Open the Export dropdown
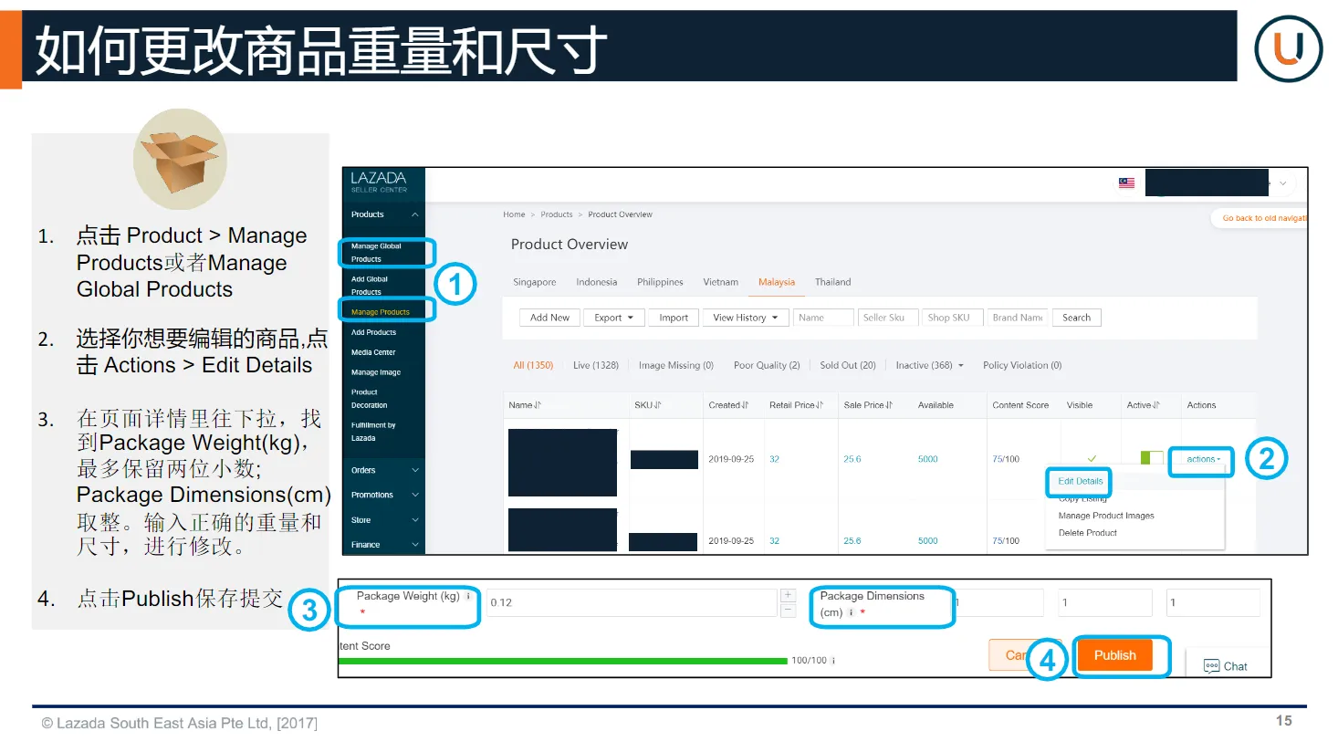1338x752 pixels. [x=613, y=317]
